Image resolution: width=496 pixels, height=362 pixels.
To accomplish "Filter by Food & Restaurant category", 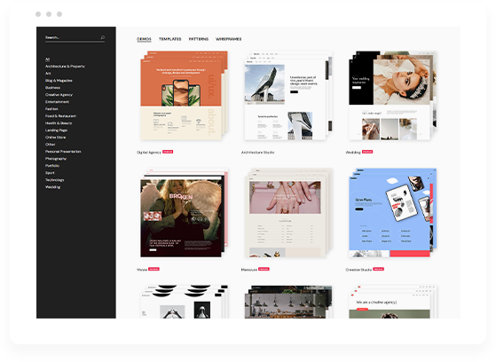I will (x=60, y=116).
